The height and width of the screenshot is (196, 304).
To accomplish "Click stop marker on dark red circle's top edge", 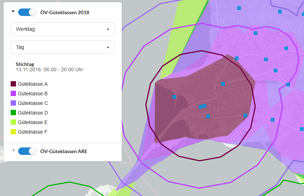I will click(x=237, y=58).
